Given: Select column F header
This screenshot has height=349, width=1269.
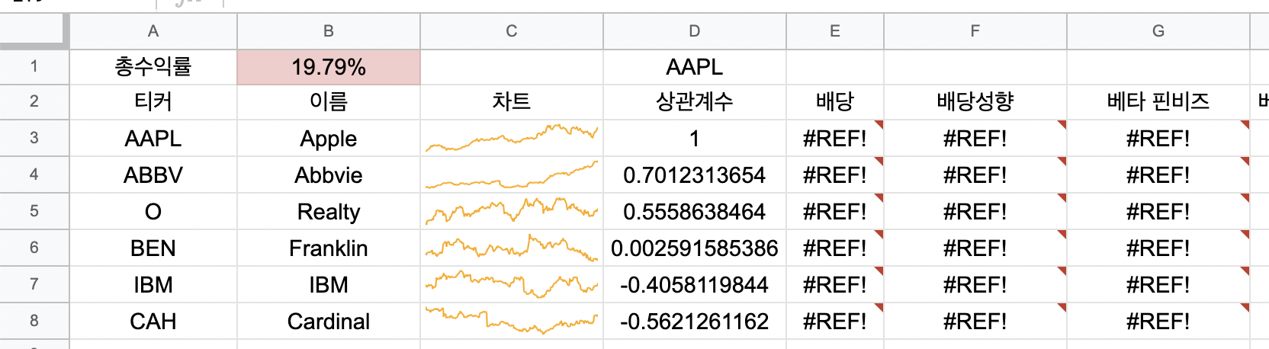Looking at the screenshot, I should (975, 31).
